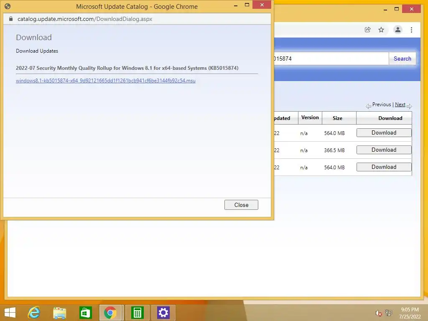The width and height of the screenshot is (428, 321).
Task: Click the taskbar clock showing 9:05 PM
Action: (x=410, y=313)
